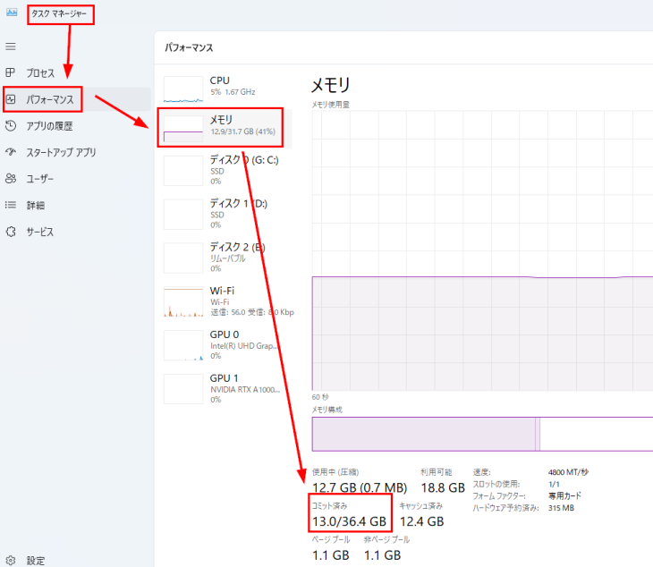Open the 詳細 page

tap(36, 205)
